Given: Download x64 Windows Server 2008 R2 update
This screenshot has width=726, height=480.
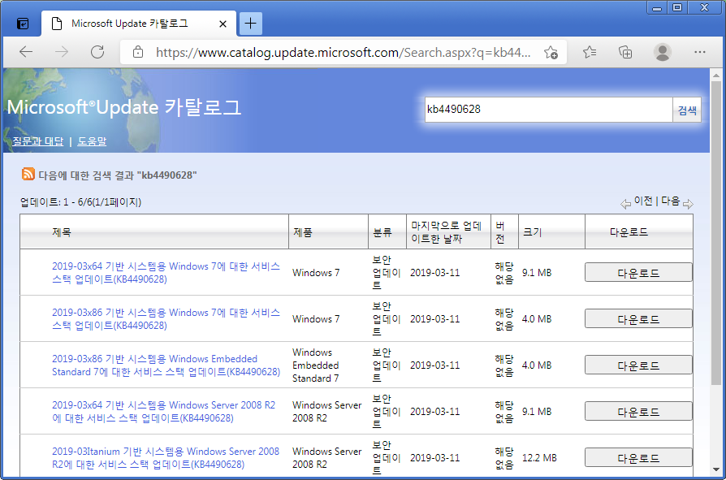Looking at the screenshot, I should pyautogui.click(x=638, y=412).
